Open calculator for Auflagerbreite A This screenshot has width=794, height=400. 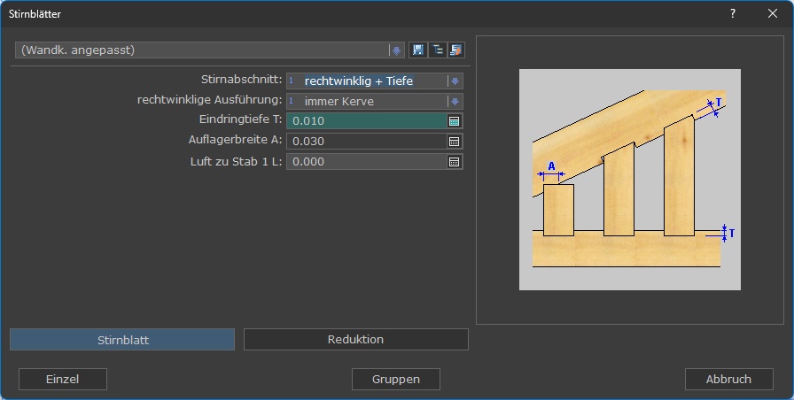454,142
